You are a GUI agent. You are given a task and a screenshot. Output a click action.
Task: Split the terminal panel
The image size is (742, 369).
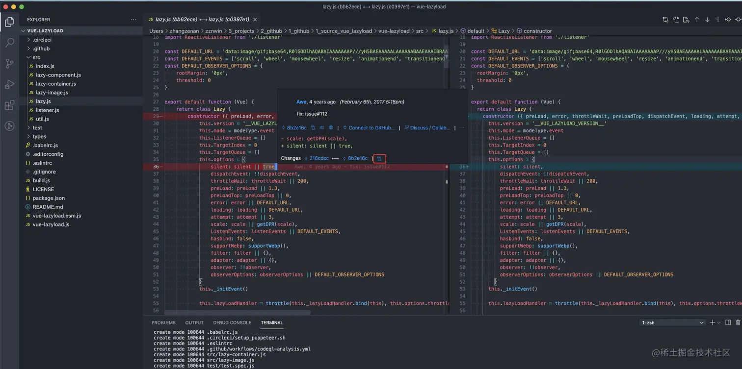coord(728,322)
